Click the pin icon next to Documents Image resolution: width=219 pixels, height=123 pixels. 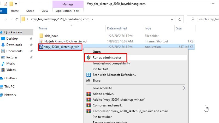[31, 51]
